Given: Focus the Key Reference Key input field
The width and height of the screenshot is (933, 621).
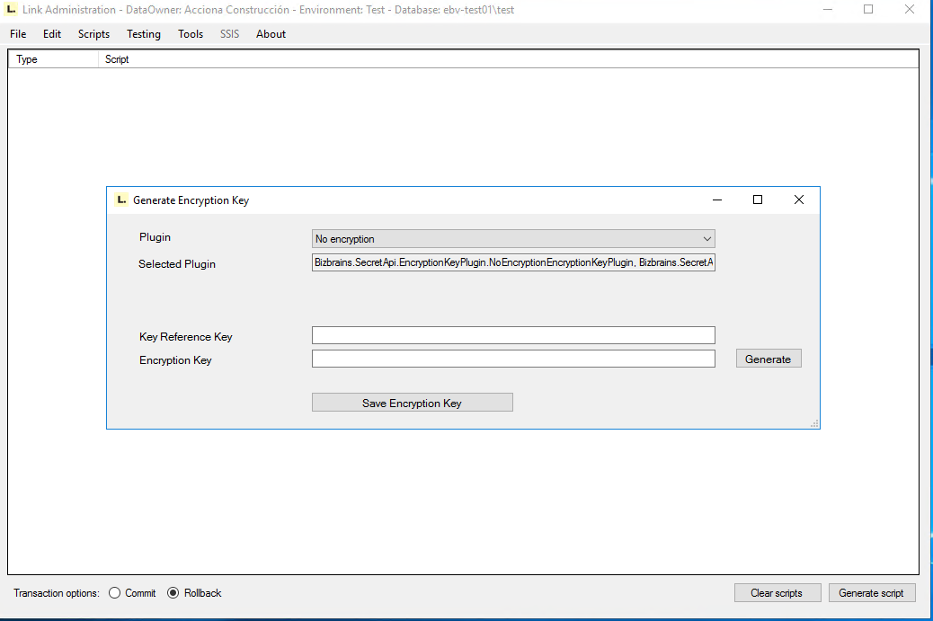Looking at the screenshot, I should (x=513, y=336).
